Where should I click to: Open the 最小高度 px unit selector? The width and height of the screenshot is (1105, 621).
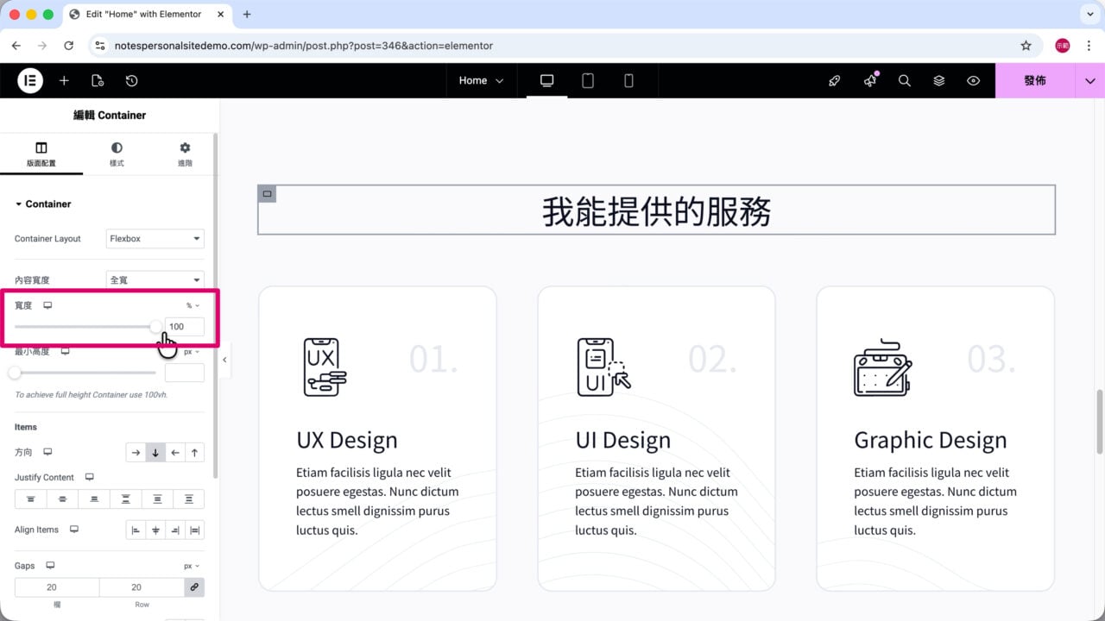click(x=192, y=352)
